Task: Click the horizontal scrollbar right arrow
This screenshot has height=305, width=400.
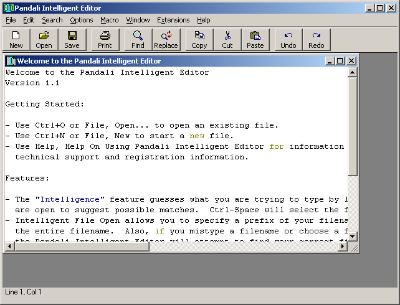Action: [342, 246]
